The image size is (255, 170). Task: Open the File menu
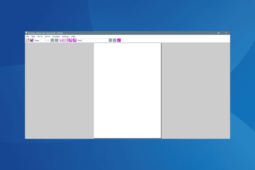click(27, 36)
